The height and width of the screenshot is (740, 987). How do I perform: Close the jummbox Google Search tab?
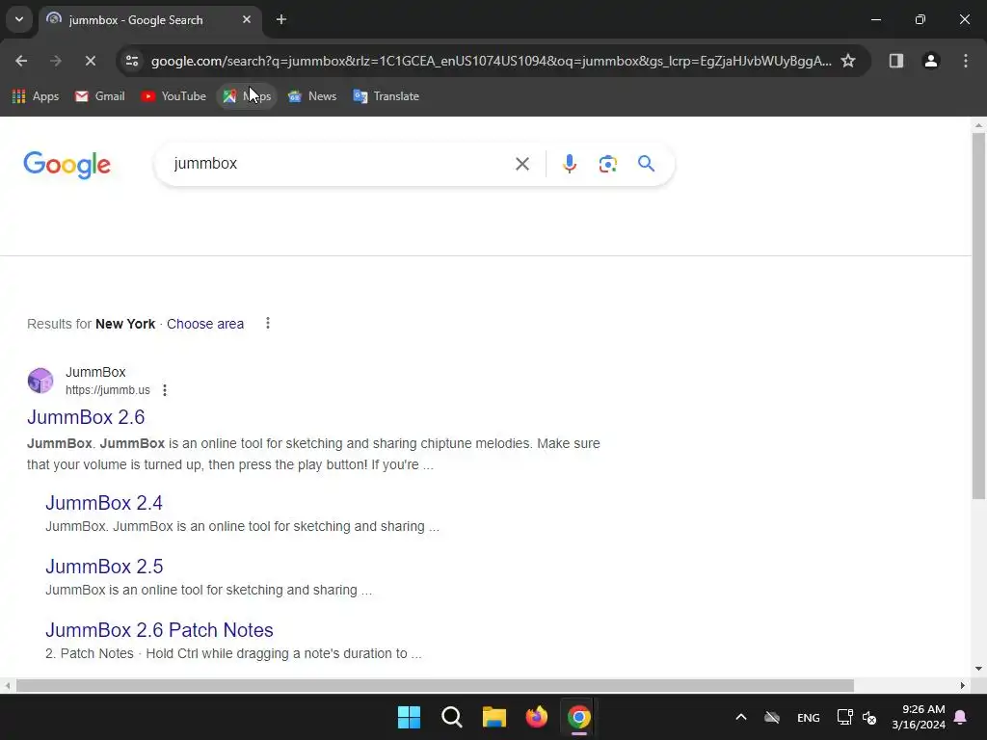coord(247,19)
